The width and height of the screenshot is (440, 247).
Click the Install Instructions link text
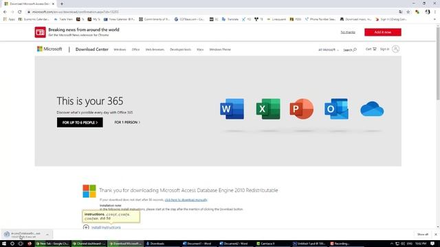click(x=106, y=227)
